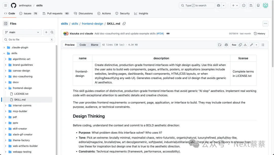This screenshot has height=155, width=274.
Task: Open the document outline list icon
Action: coord(263,45)
